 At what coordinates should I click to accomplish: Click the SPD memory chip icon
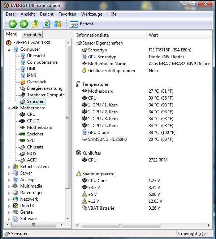click(22, 141)
